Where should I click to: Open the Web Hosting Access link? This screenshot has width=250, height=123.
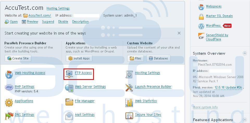[x=30, y=73]
